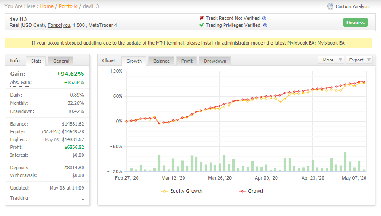The height and width of the screenshot is (216, 381).
Task: Click the red X not-verified icon
Action: tap(202, 18)
